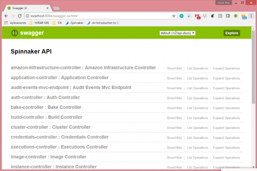Toggle Show/Hide for credentials-controller

(174, 138)
